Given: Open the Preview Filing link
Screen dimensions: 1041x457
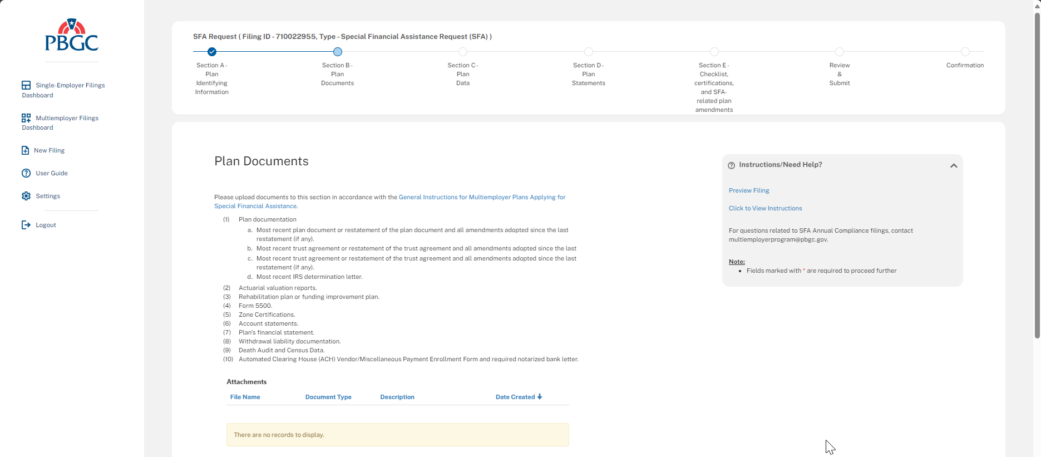Looking at the screenshot, I should pyautogui.click(x=749, y=190).
